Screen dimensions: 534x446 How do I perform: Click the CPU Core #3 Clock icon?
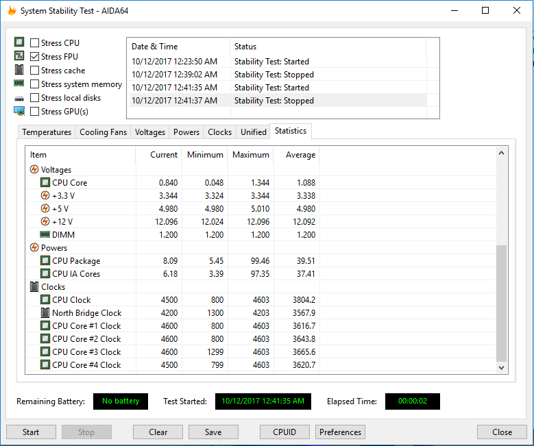45,351
